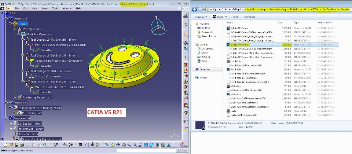Click the New document icon in CATIA toolbar
The width and height of the screenshot is (352, 154).
(x=5, y=145)
